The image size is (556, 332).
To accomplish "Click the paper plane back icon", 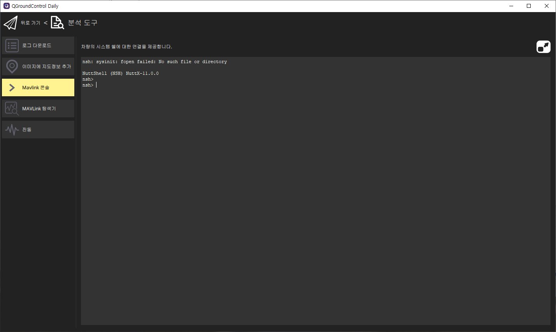I will 11,23.
